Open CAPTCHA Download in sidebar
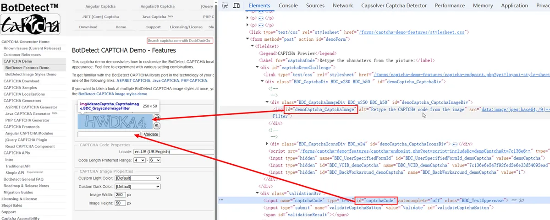Screen dimensions: 550x220 [x=21, y=81]
